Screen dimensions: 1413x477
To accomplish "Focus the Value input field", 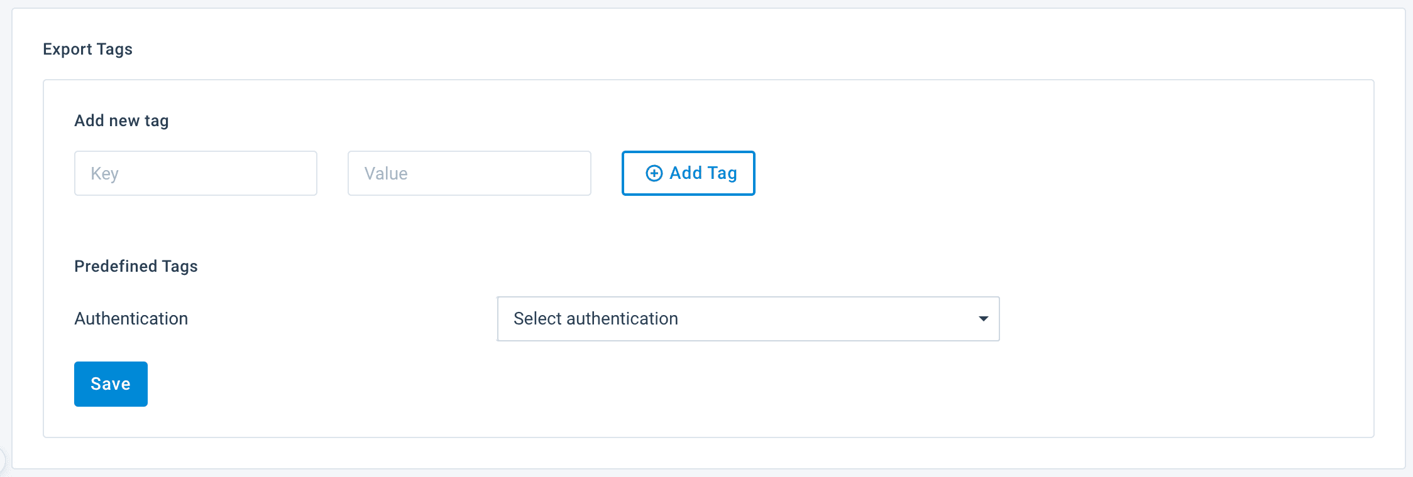I will click(x=469, y=173).
